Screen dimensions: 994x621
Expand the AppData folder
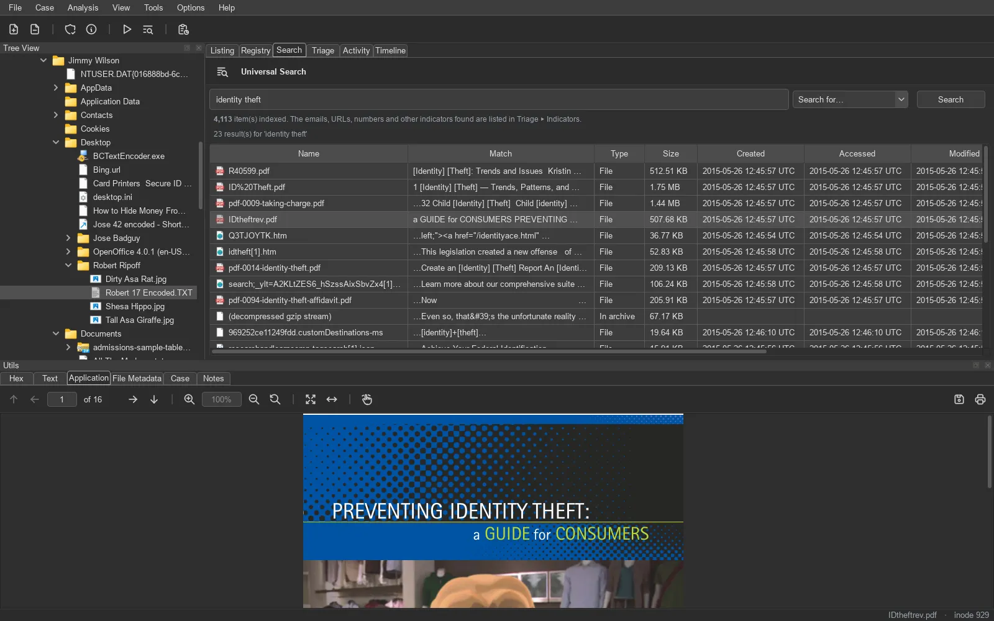tap(56, 88)
